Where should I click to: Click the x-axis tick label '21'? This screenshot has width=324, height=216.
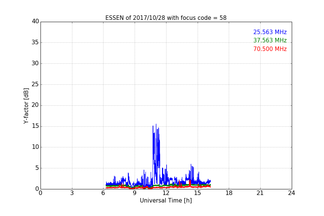click(260, 193)
